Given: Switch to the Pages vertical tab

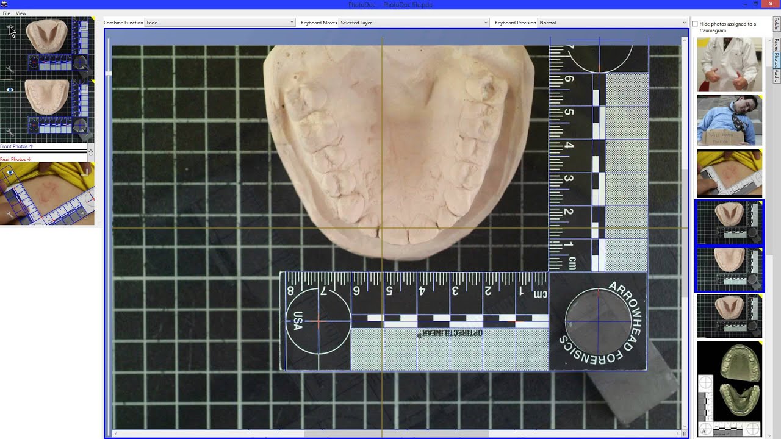Looking at the screenshot, I should pos(777,45).
